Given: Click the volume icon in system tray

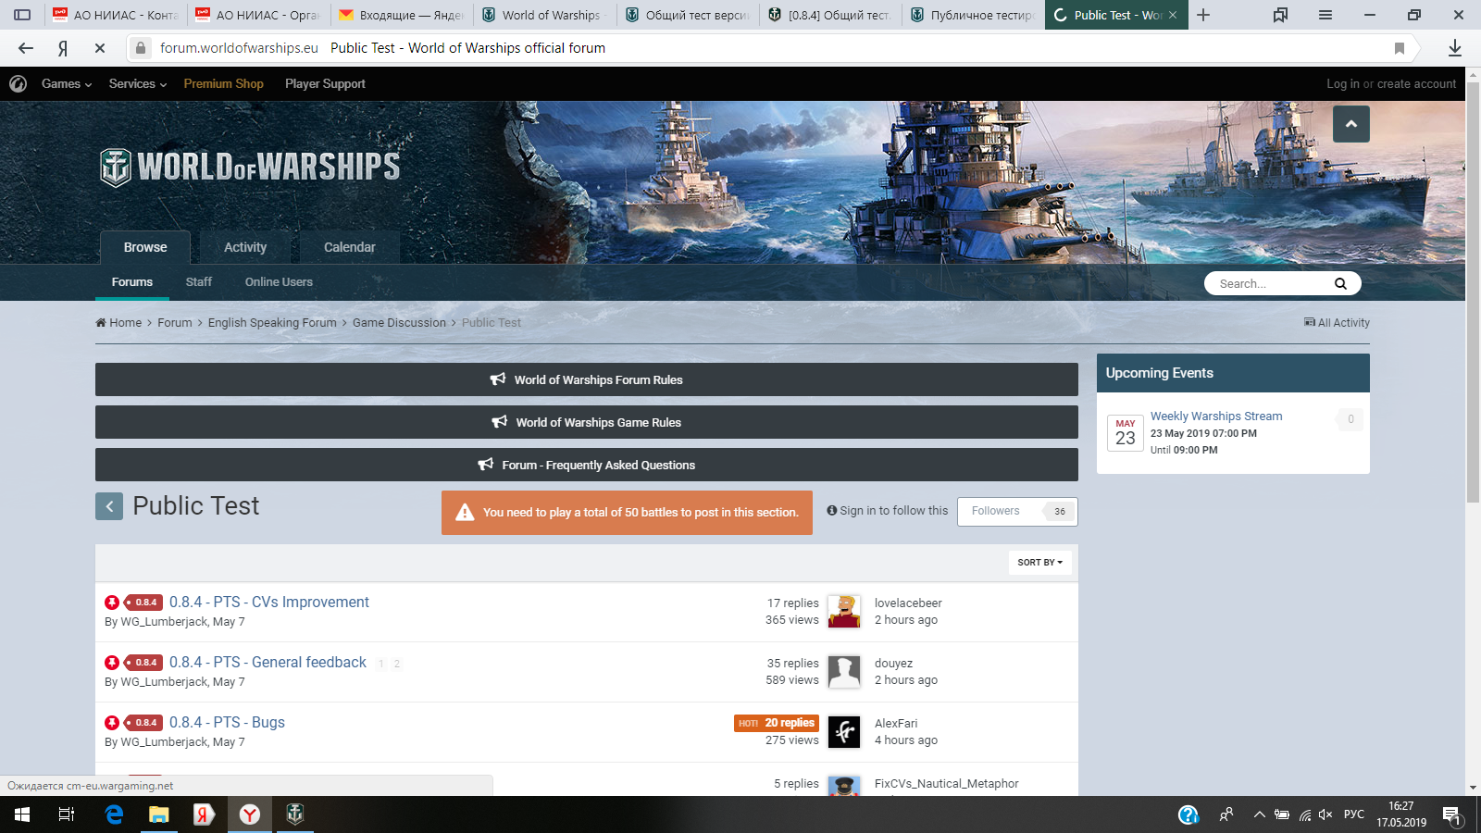Looking at the screenshot, I should pos(1325,814).
